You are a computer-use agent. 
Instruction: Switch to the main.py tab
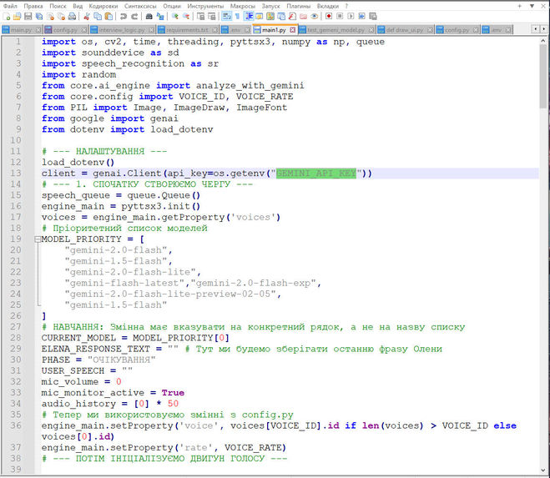coord(21,30)
